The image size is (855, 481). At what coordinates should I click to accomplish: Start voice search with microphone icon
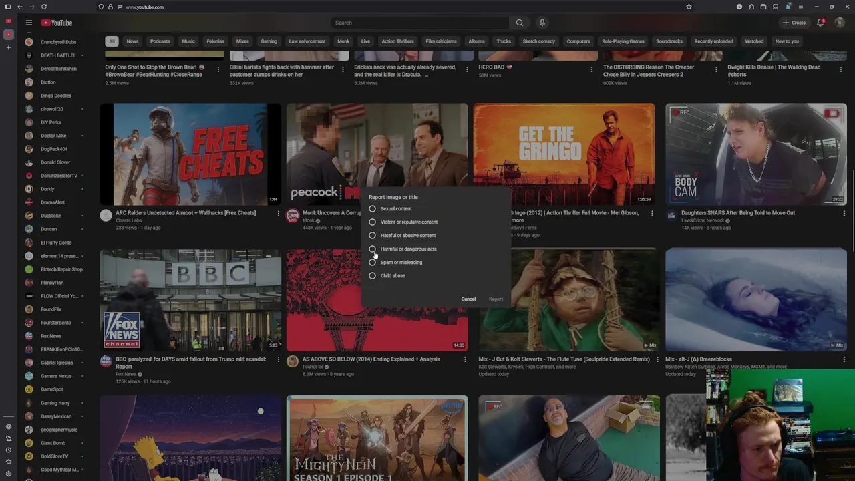tap(542, 23)
